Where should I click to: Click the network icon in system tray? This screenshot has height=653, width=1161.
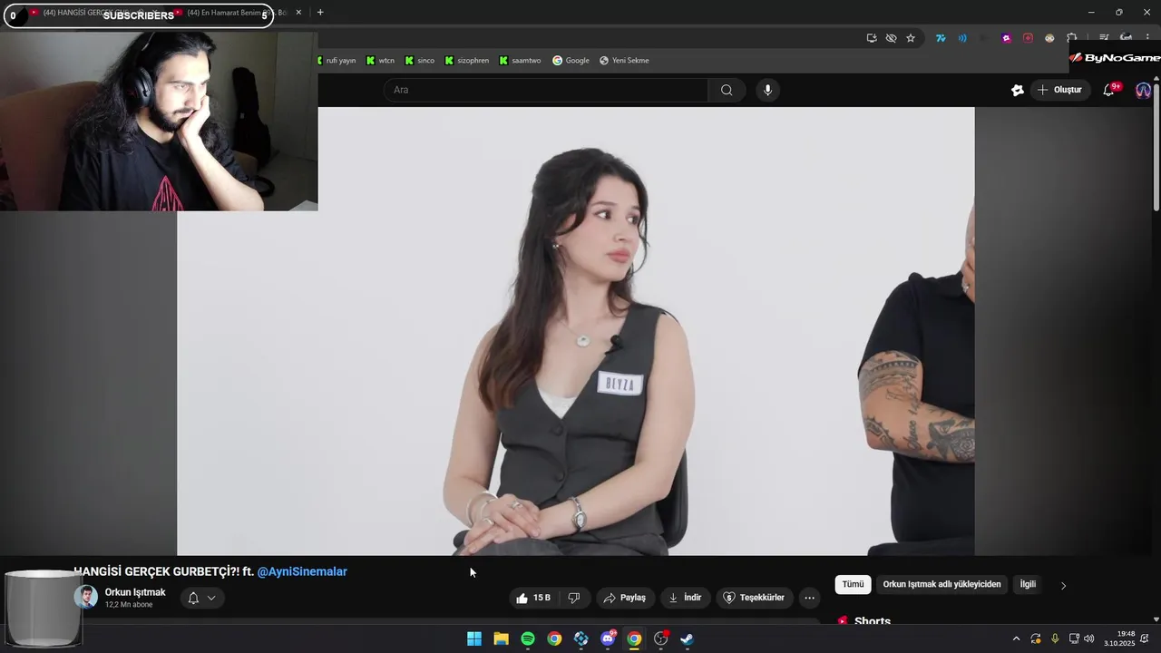click(x=1074, y=638)
